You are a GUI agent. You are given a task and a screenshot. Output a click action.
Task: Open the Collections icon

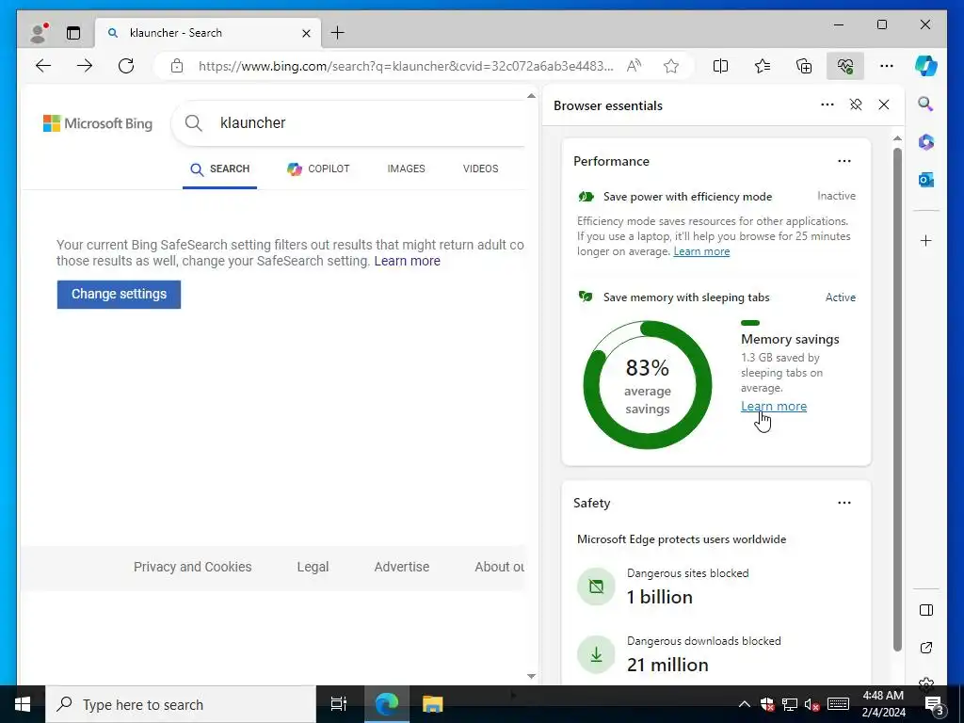point(804,66)
